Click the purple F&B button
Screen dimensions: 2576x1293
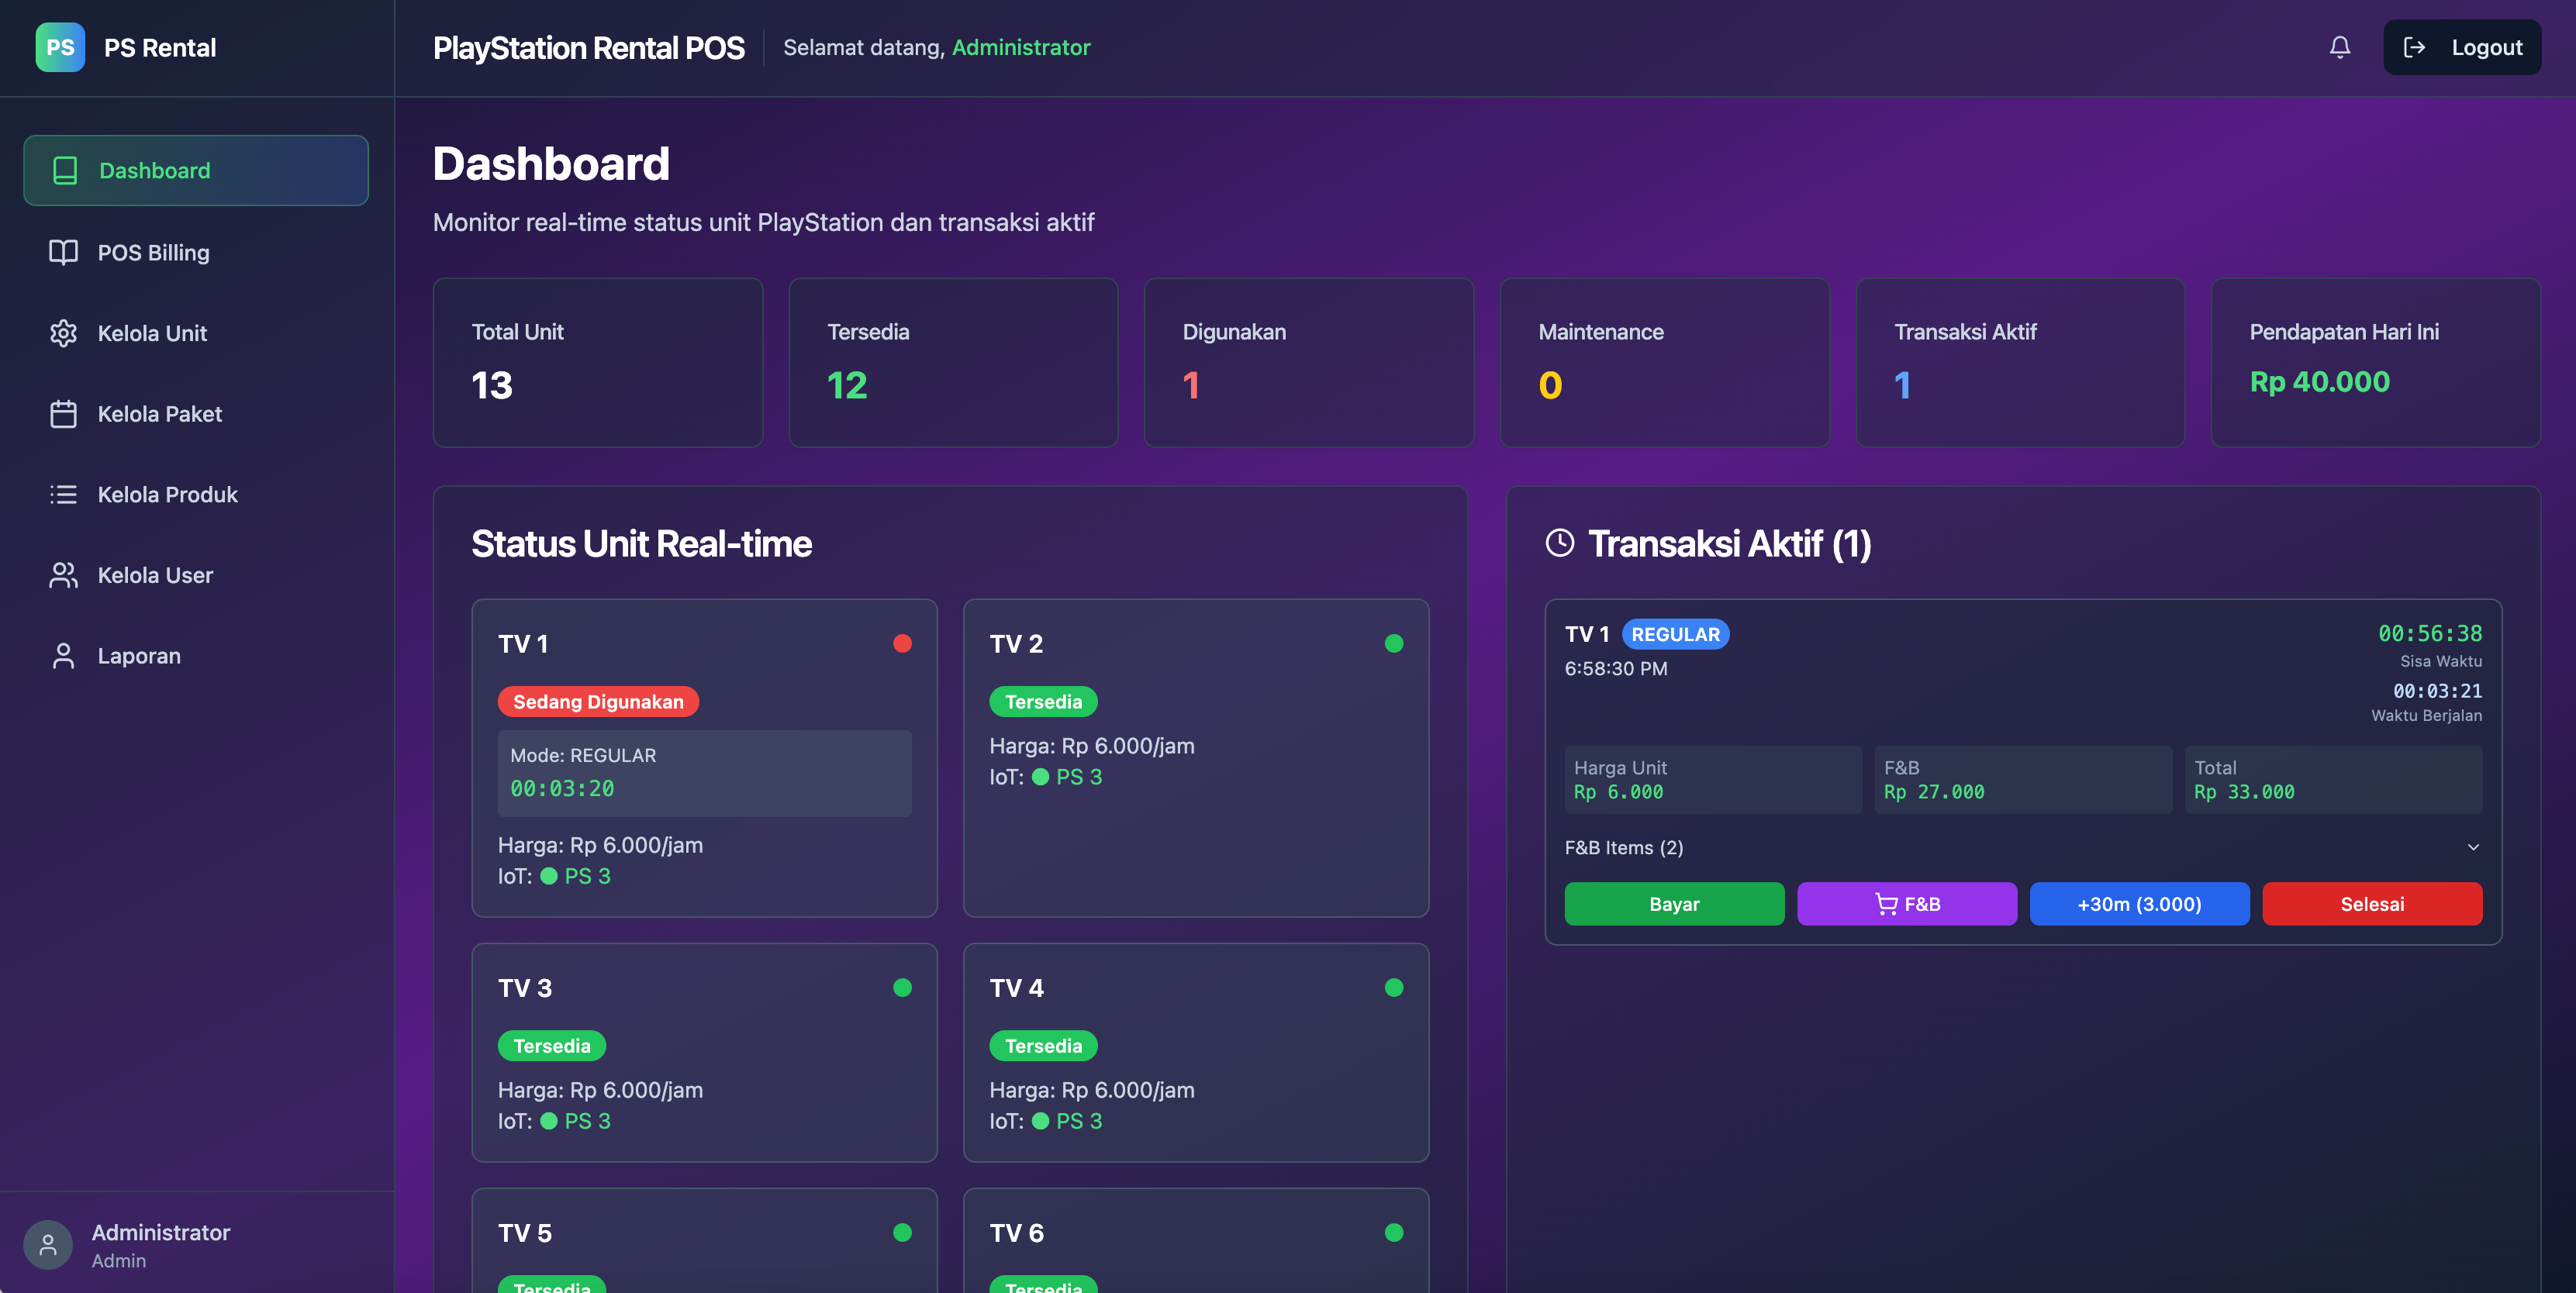pos(1907,904)
